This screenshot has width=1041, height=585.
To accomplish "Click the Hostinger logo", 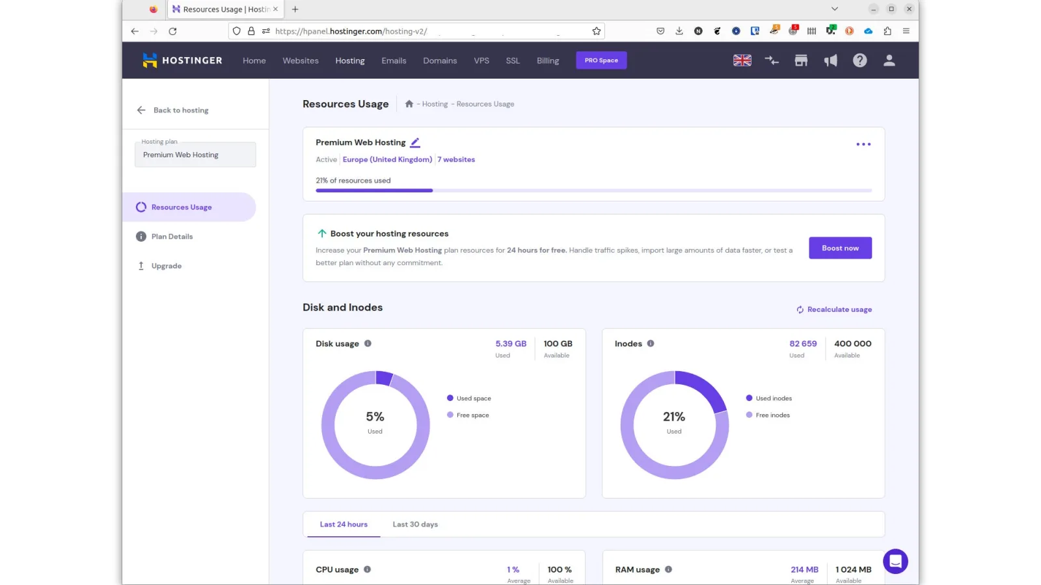I will click(182, 60).
